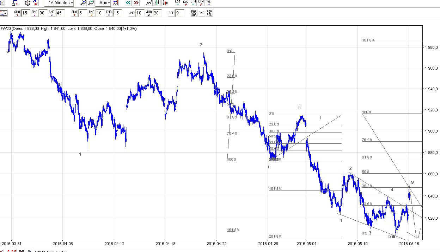Viewport: 440px width, 252px height.
Task: Enable the PAR SAR indicator
Action: [x=194, y=13]
